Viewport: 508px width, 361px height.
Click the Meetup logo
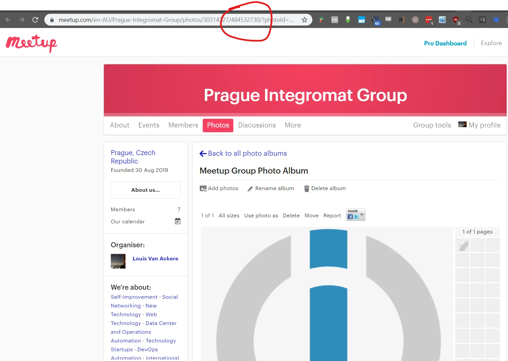[32, 44]
